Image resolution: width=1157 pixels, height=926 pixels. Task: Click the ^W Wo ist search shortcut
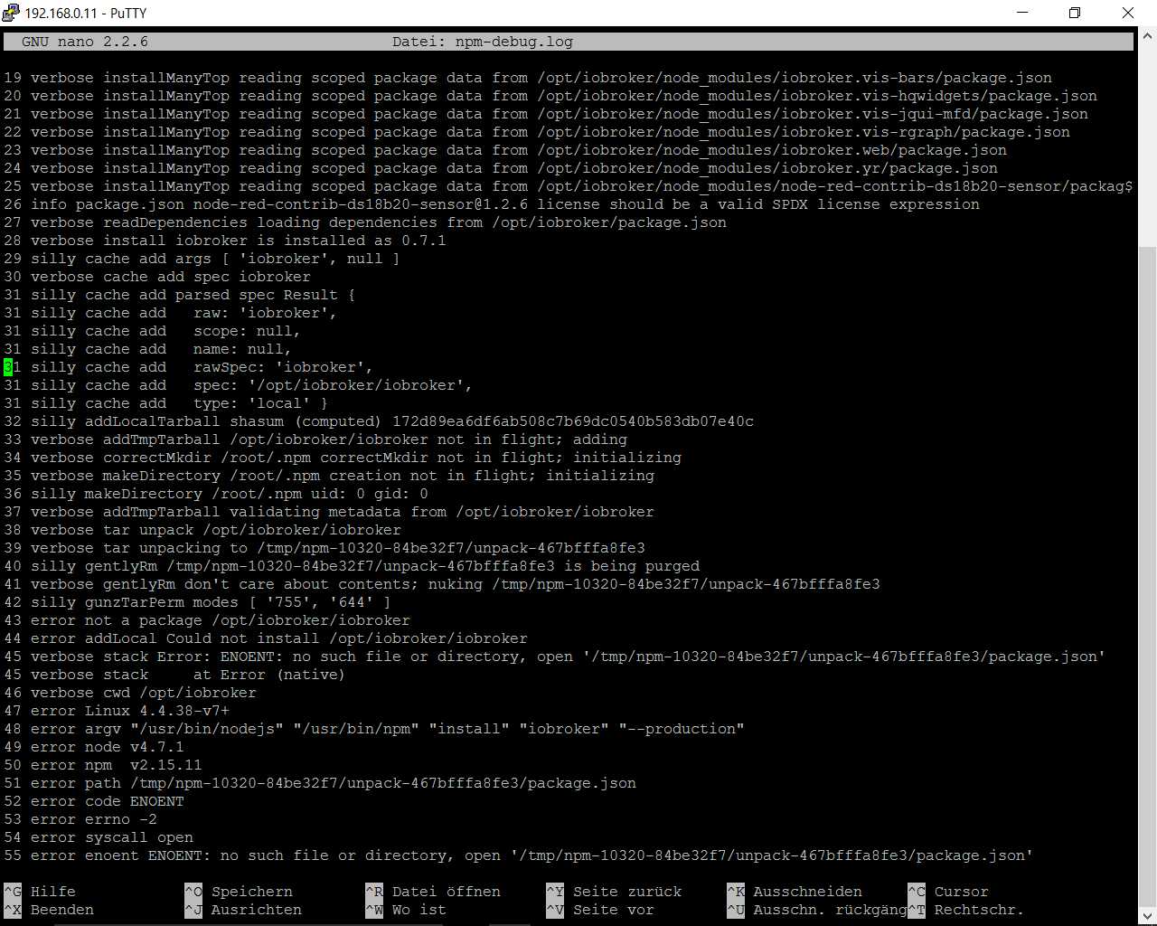[374, 910]
